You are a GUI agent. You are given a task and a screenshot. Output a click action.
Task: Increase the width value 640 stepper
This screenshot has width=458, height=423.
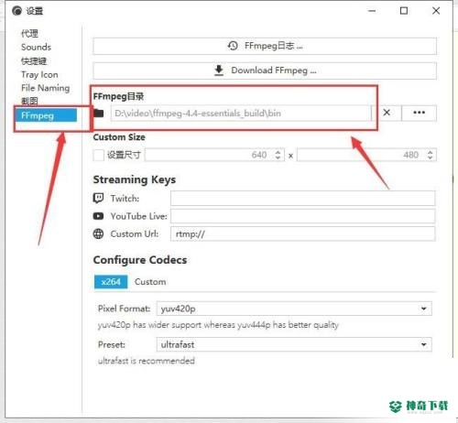pos(278,152)
